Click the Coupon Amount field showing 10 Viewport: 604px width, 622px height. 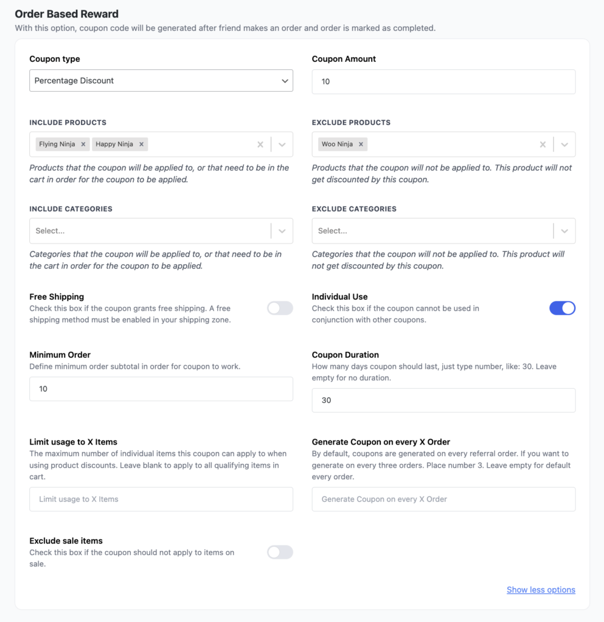coord(443,81)
